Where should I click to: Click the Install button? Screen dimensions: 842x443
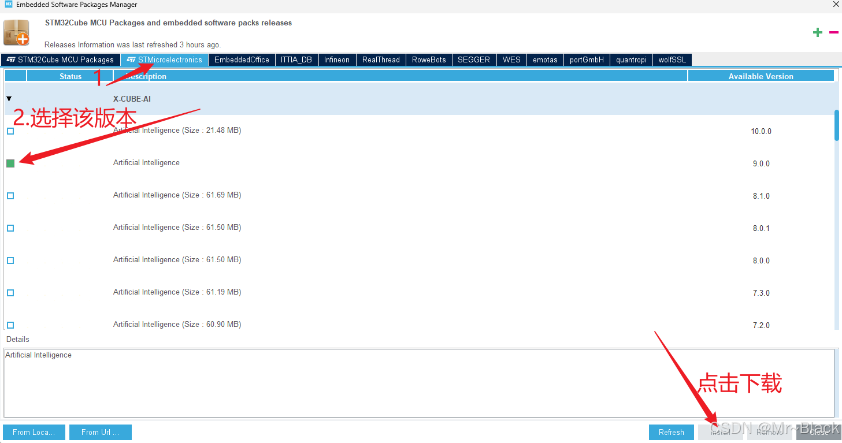721,432
